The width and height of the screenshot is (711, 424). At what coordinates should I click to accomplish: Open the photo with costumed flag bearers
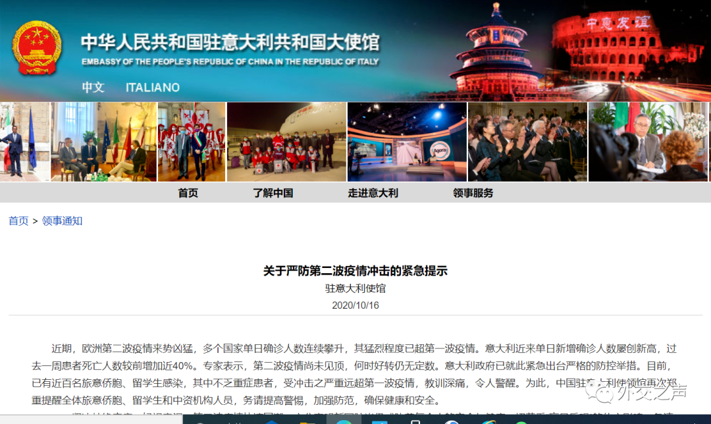192,142
